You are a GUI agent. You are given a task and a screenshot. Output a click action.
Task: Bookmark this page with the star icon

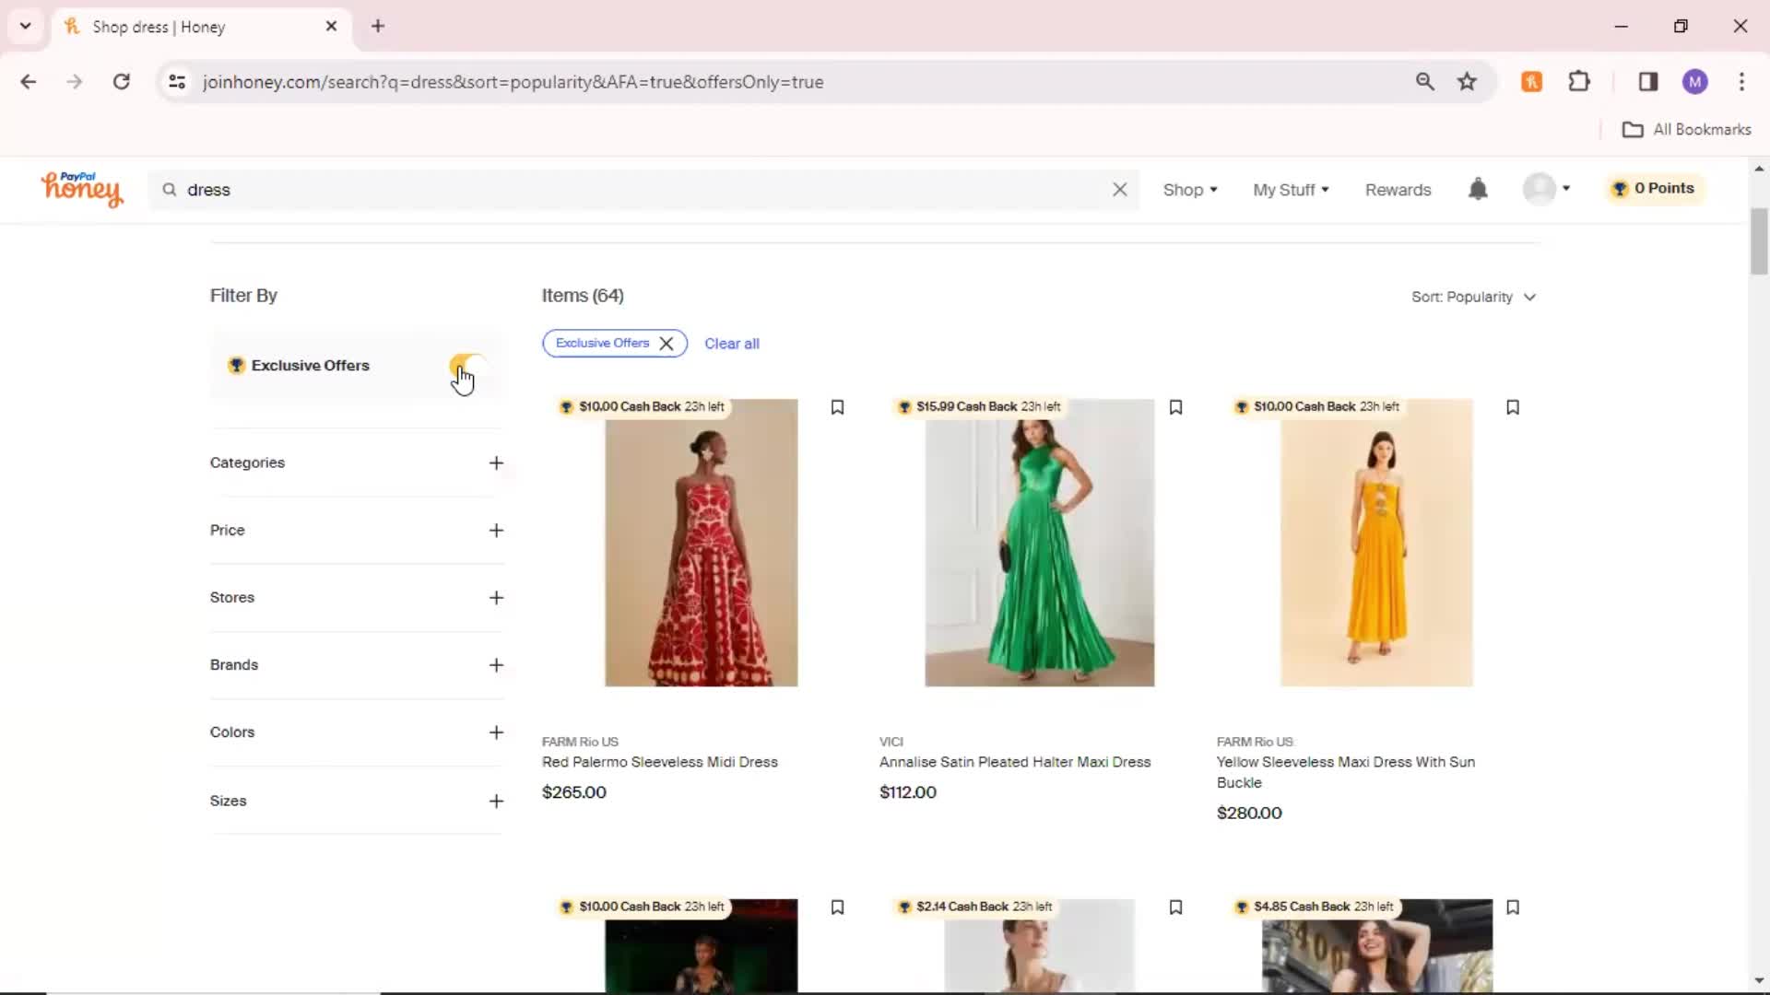point(1467,82)
